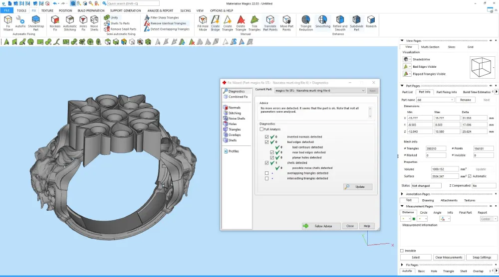Enable overlapping triangles detected checkbox
Screen dimensions: 499x277
(266, 173)
